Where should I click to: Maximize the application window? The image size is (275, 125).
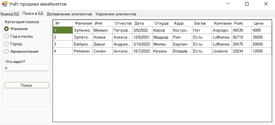tap(247, 4)
